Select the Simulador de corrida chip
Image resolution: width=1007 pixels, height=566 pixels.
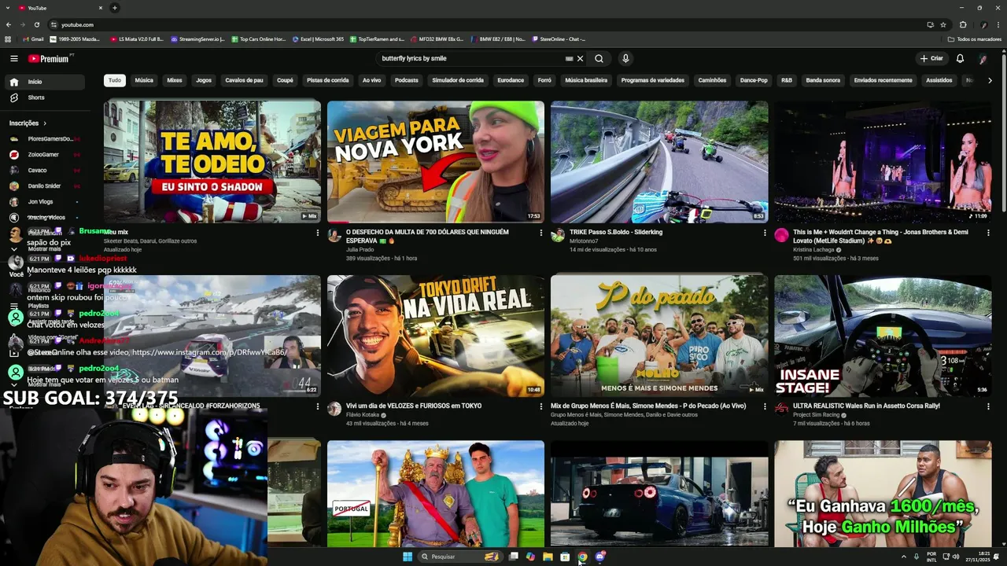[x=458, y=80]
